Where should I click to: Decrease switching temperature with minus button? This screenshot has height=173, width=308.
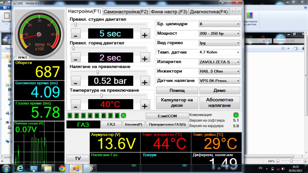pyautogui.click(x=75, y=105)
